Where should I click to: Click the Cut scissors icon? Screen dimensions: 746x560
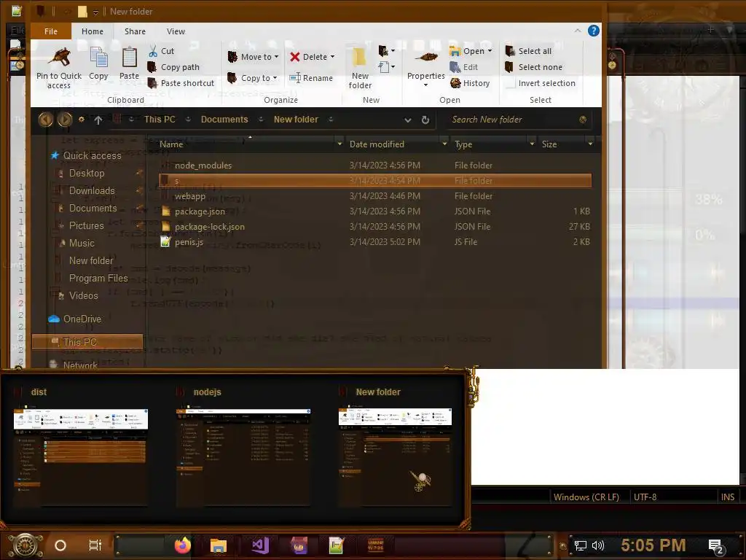pos(153,50)
